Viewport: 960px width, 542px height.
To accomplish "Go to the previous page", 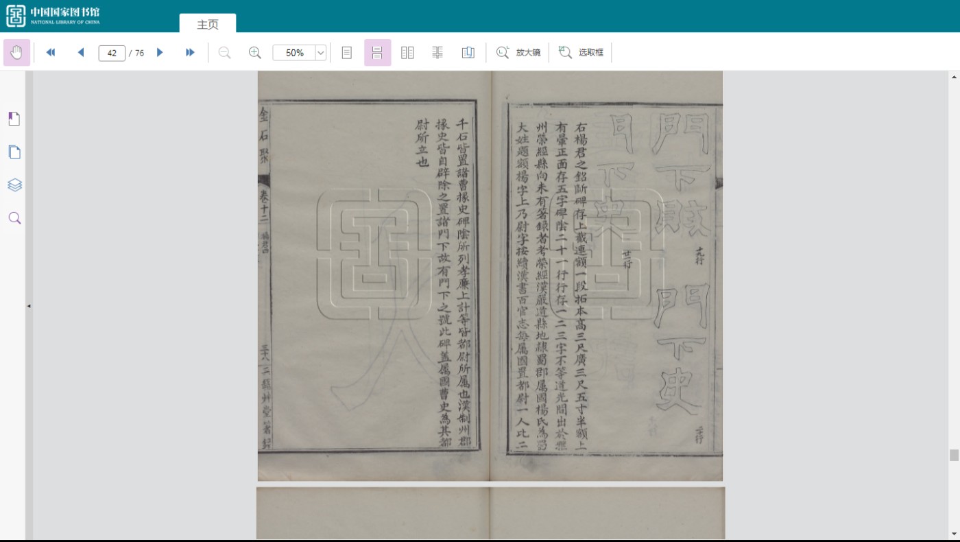I will point(81,53).
